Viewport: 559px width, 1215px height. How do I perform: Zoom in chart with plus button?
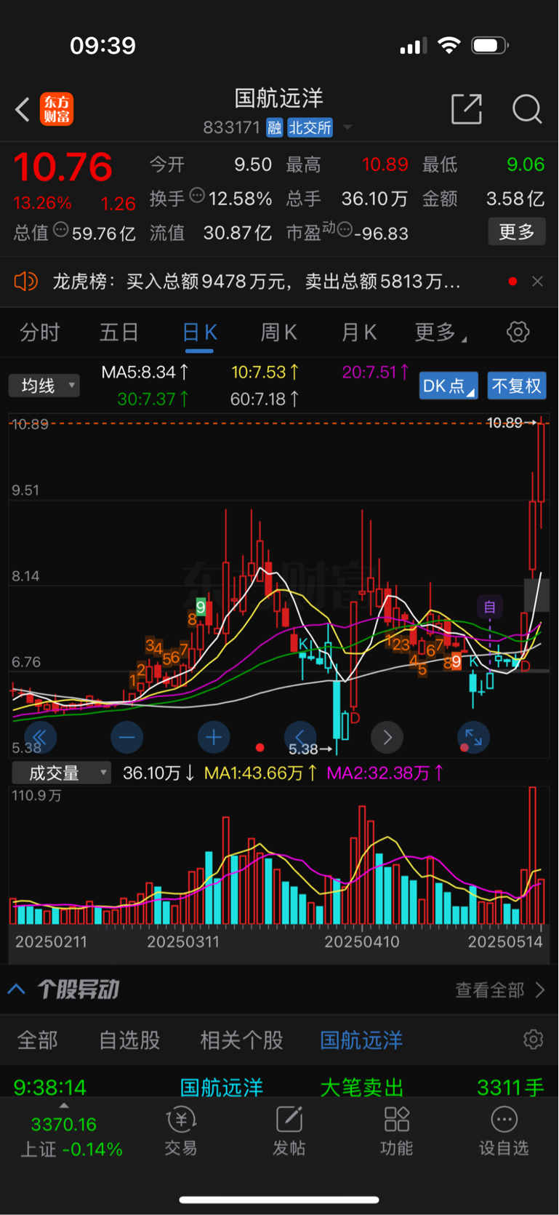point(214,738)
